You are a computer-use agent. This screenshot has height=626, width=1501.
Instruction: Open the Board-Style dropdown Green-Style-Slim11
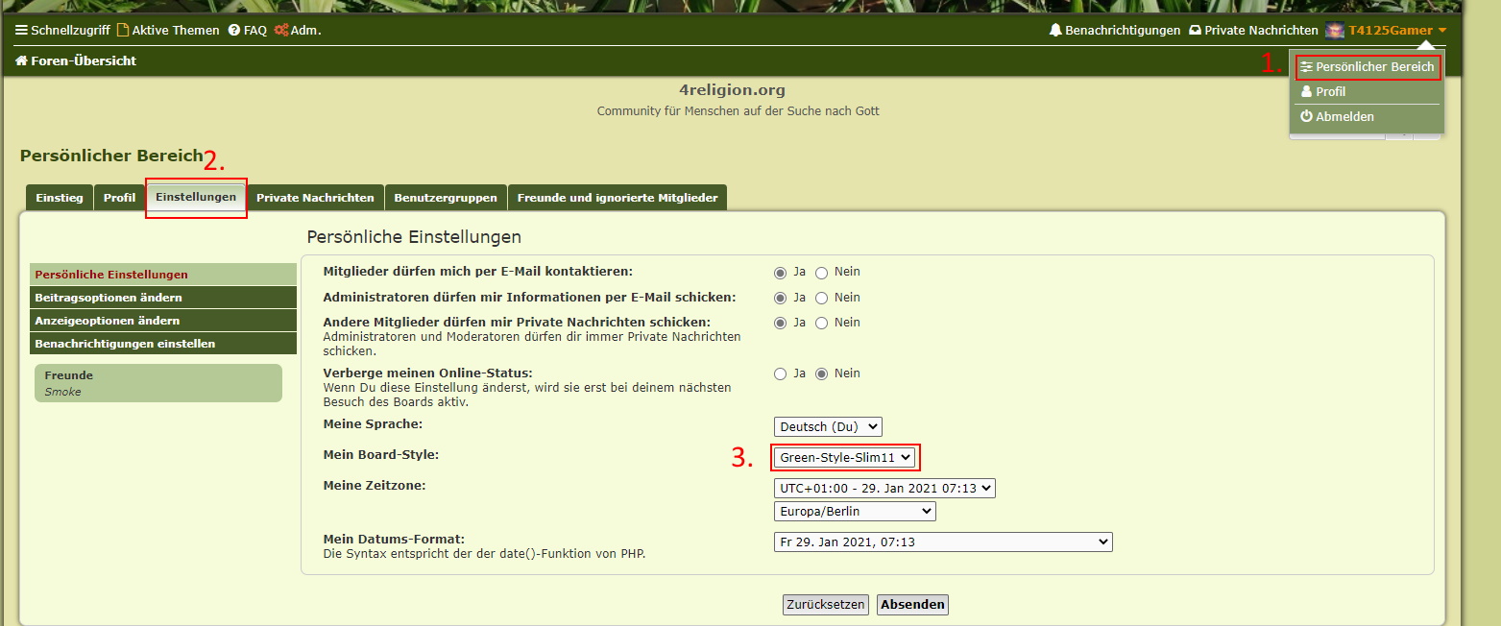point(844,458)
